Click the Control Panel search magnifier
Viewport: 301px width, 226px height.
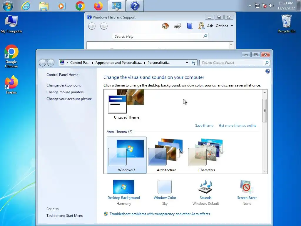[267, 63]
